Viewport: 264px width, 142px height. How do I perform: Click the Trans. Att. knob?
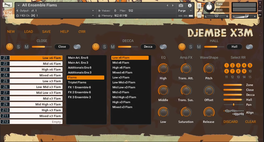(186, 69)
